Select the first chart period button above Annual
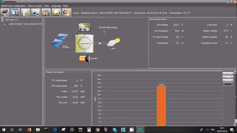The width and height of the screenshot is (237, 133). click(x=228, y=74)
